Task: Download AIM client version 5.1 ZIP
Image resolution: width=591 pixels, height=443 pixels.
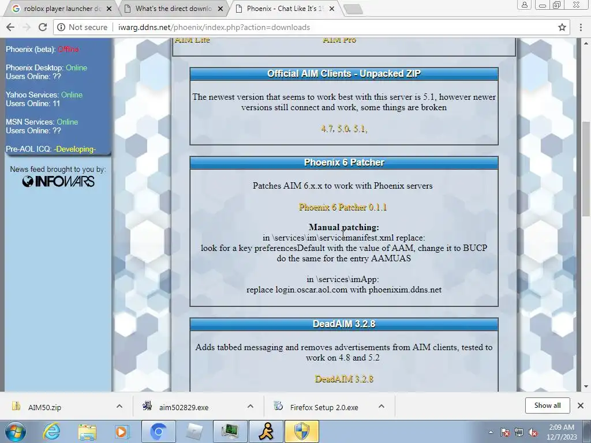Action: coord(360,129)
